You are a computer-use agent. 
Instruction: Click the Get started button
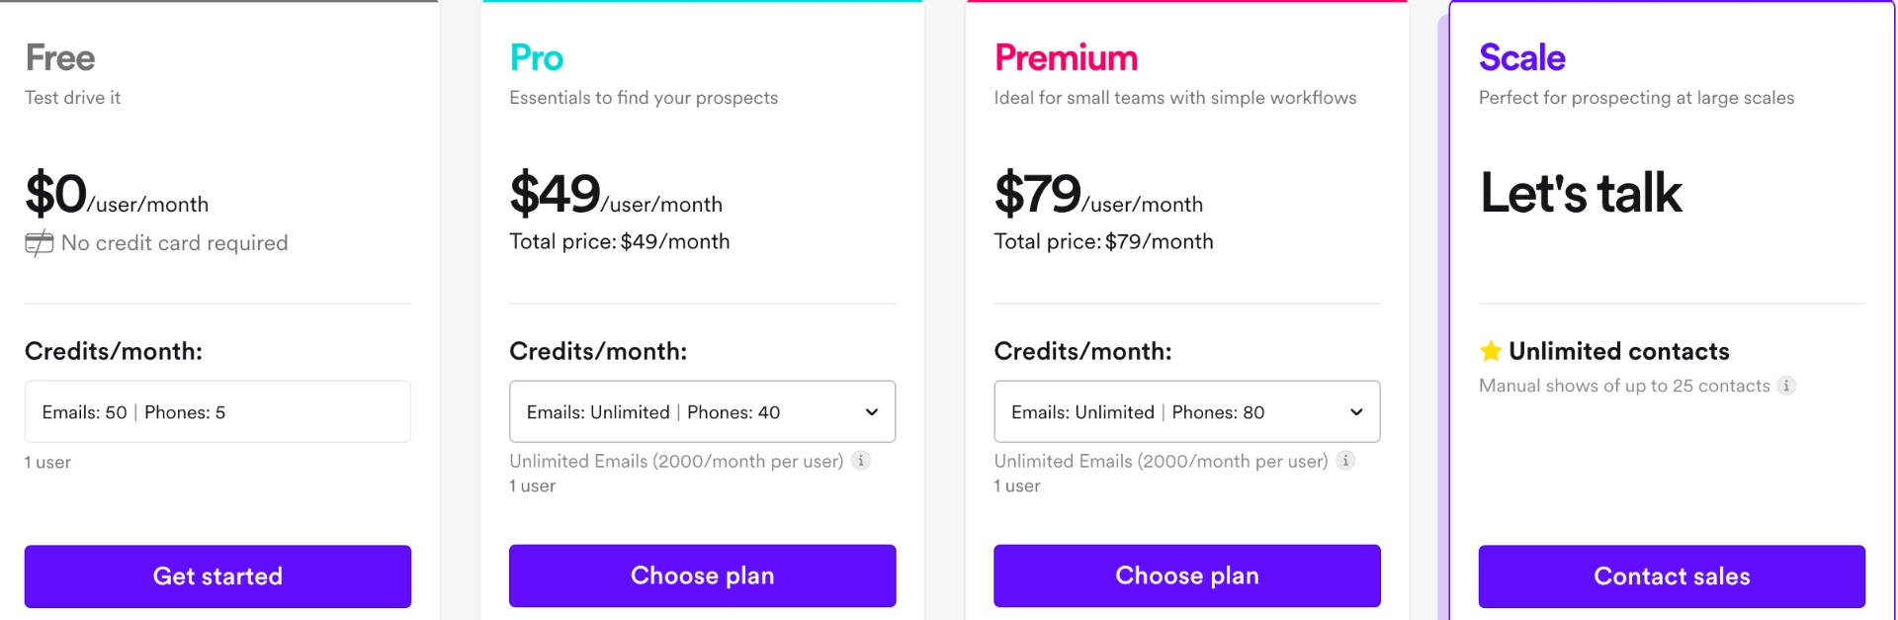217,576
